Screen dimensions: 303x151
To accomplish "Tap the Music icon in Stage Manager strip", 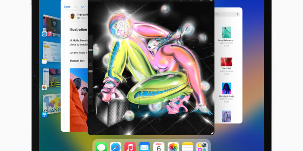I will coord(50,34).
